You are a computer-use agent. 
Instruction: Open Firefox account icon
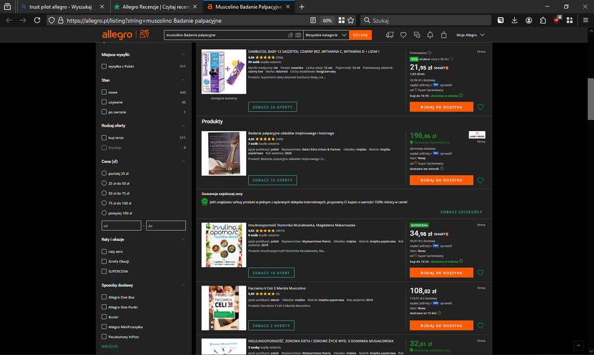coord(529,20)
